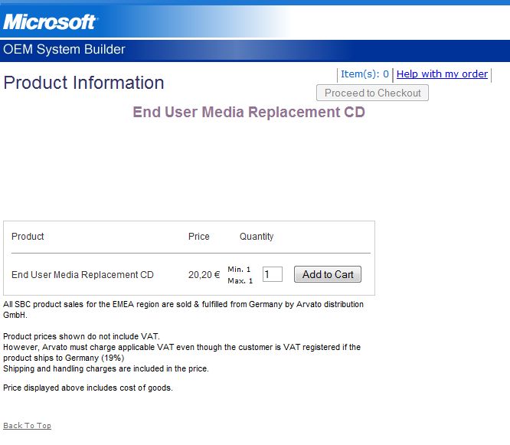This screenshot has width=510, height=445.
Task: Click into the quantity input field
Action: [x=272, y=274]
